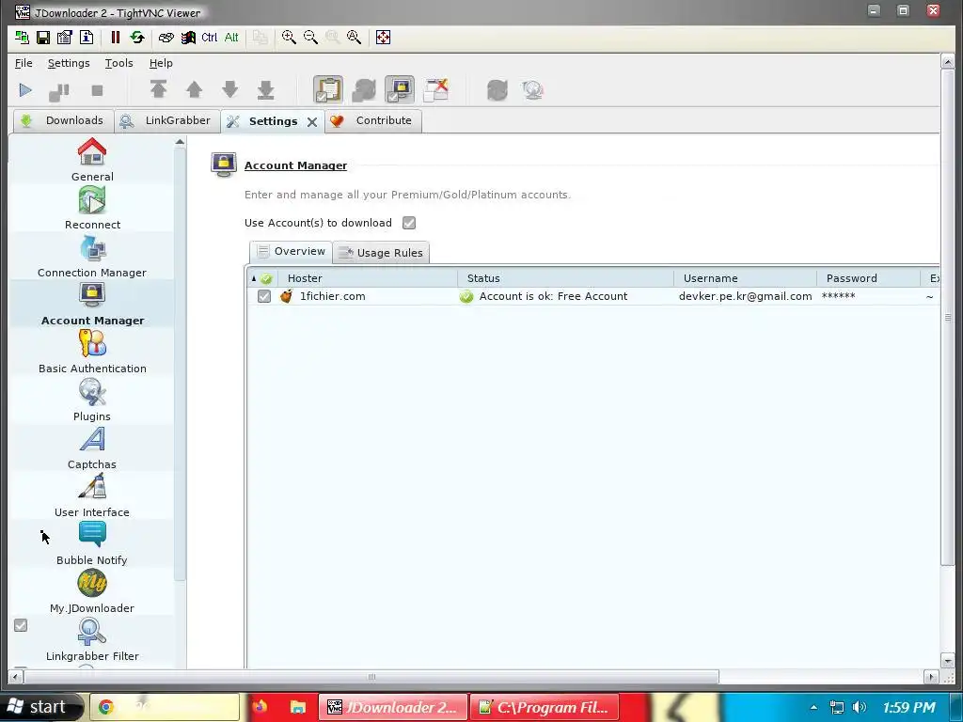This screenshot has height=722, width=963.
Task: Open General settings in the sidebar
Action: point(92,160)
